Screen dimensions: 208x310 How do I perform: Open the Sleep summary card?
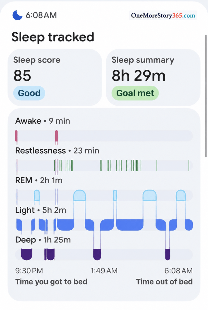point(153,77)
